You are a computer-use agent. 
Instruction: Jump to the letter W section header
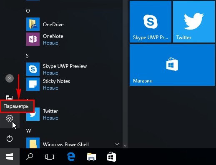28,131
